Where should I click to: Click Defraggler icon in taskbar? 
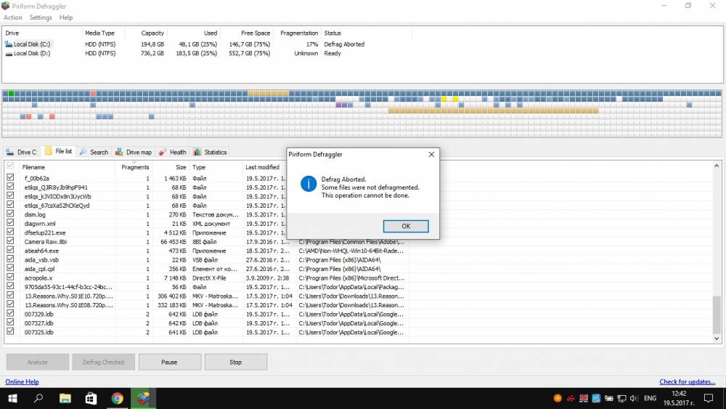[144, 398]
